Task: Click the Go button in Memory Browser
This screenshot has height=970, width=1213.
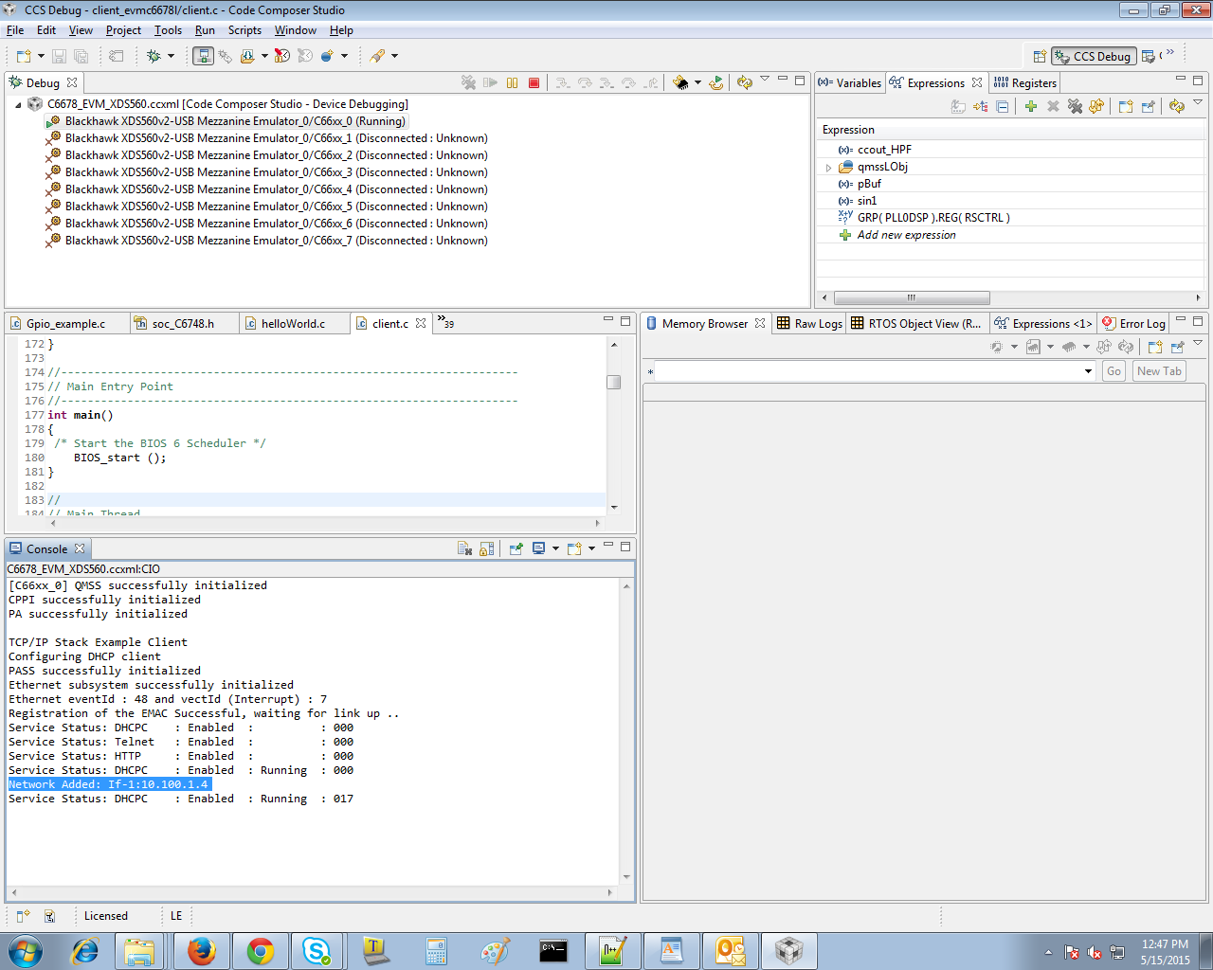Action: [x=1113, y=371]
